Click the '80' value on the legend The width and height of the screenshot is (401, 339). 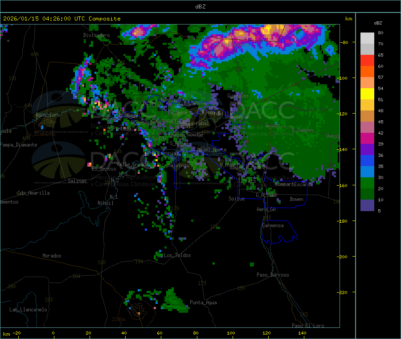tap(381, 33)
